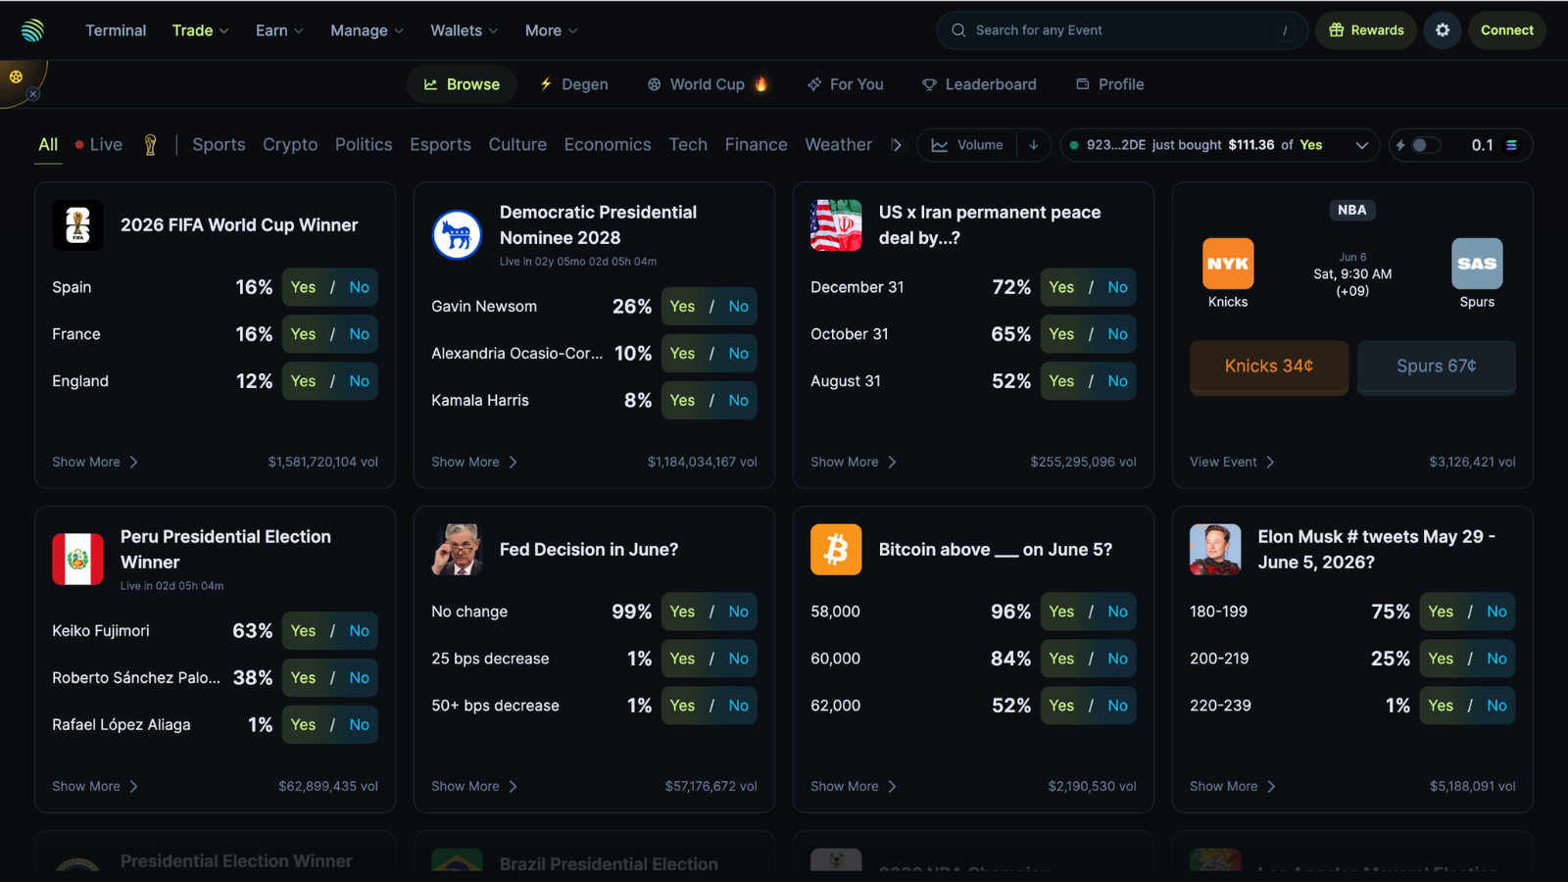Click the stacked lines icon beside 0.1
This screenshot has height=882, width=1568.
[x=1512, y=145]
